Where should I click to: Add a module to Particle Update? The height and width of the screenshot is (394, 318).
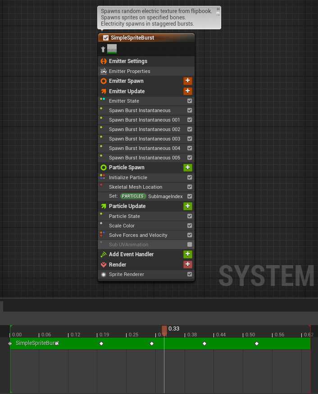pos(187,206)
